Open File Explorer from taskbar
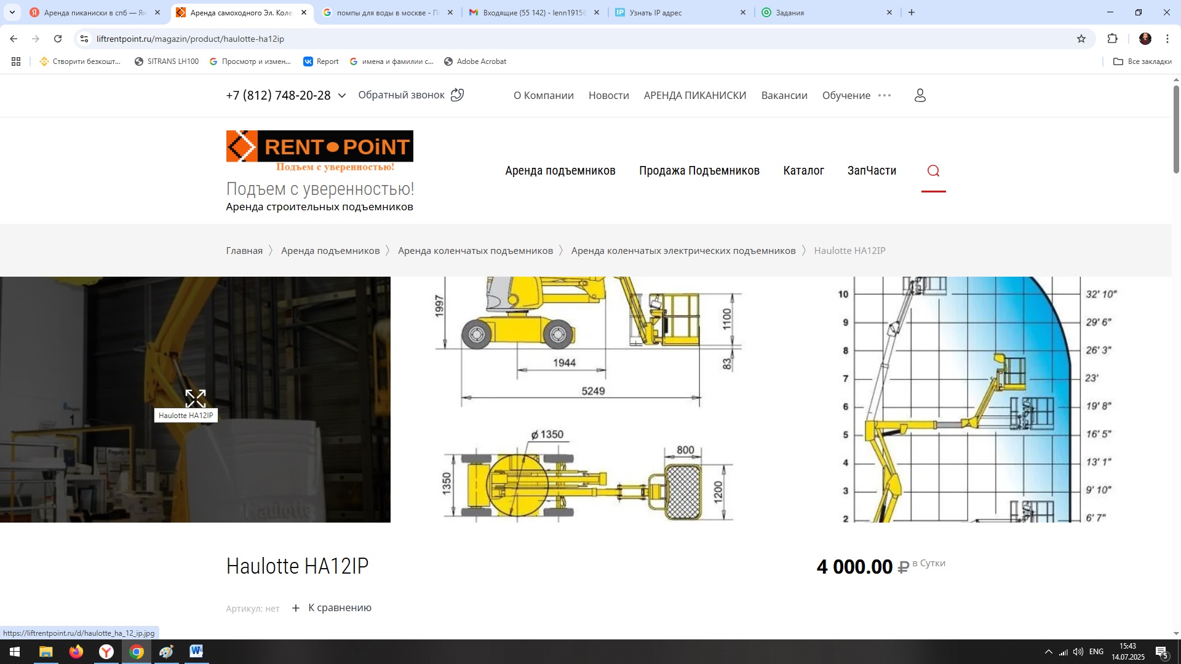 pyautogui.click(x=46, y=652)
